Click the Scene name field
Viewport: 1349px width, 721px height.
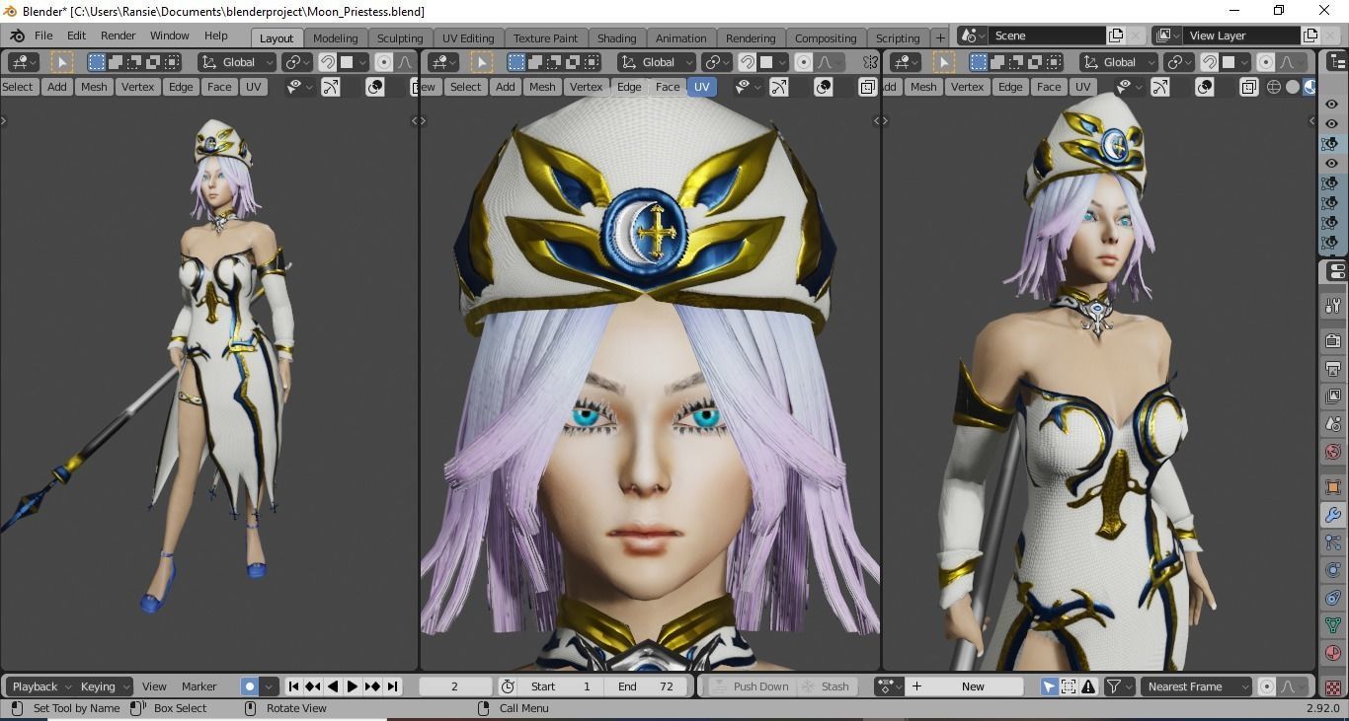pos(1047,36)
